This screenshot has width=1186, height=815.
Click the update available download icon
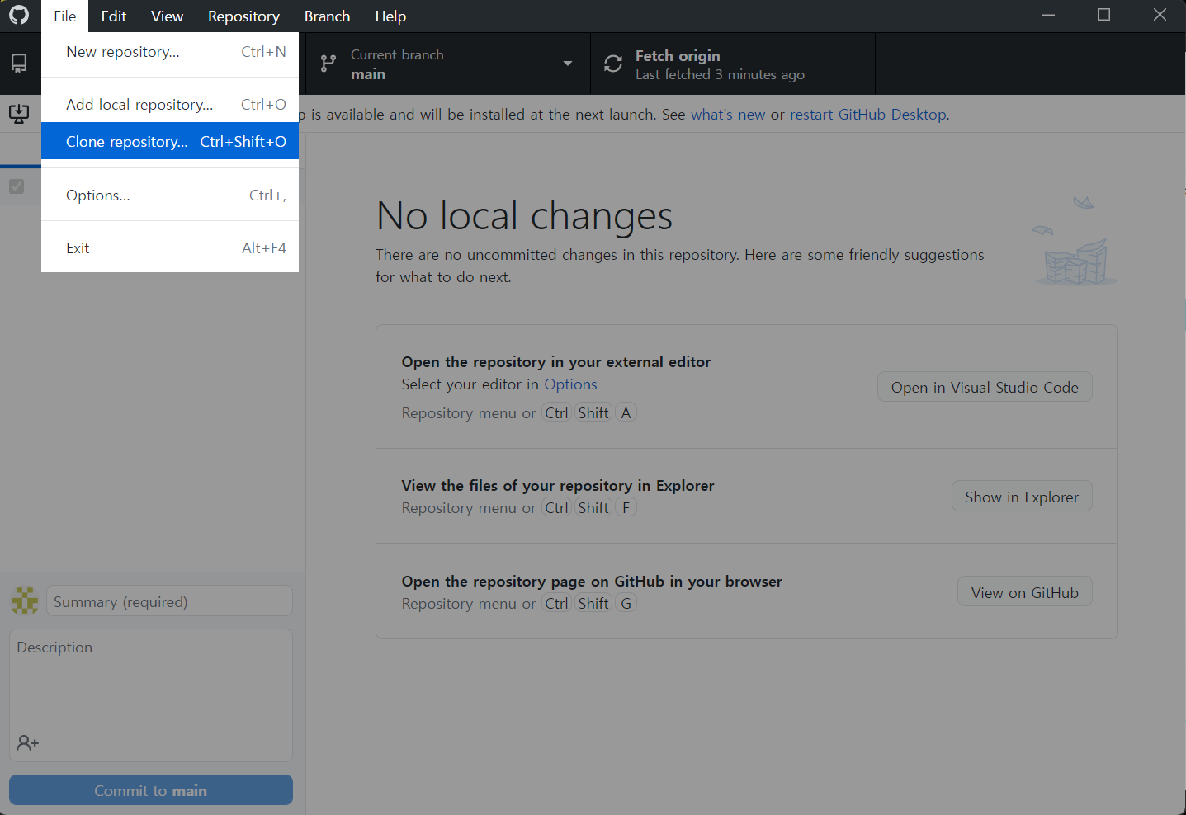coord(19,114)
